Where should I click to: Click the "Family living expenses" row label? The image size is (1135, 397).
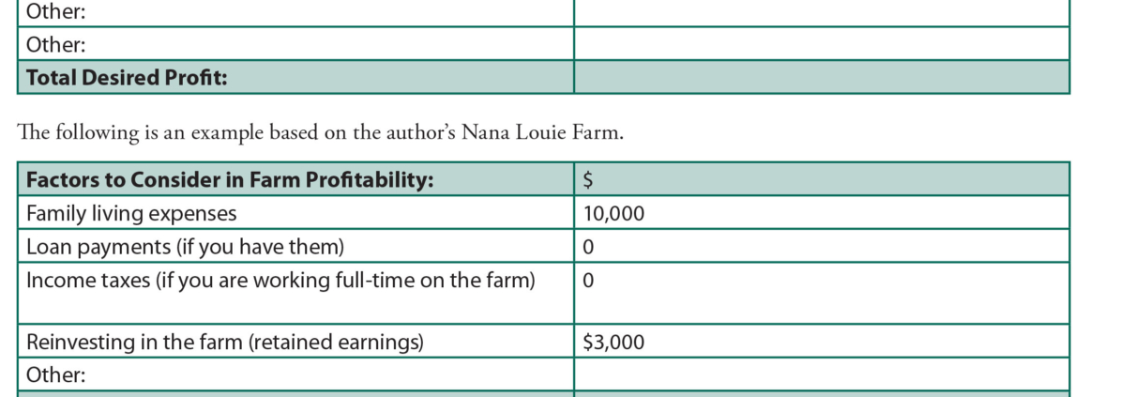tap(131, 214)
